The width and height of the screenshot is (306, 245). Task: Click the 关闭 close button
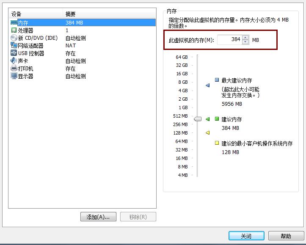[246, 236]
